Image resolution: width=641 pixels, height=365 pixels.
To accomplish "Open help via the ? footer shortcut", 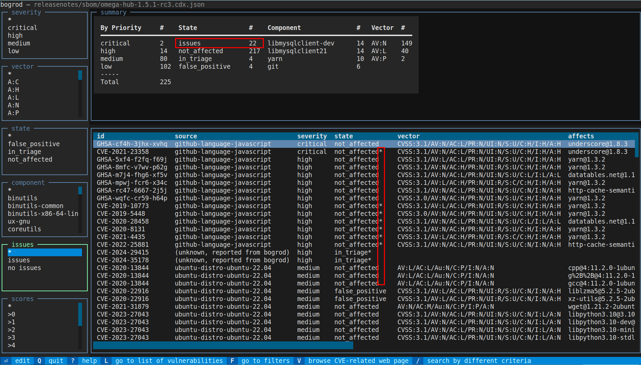I will click(x=73, y=361).
